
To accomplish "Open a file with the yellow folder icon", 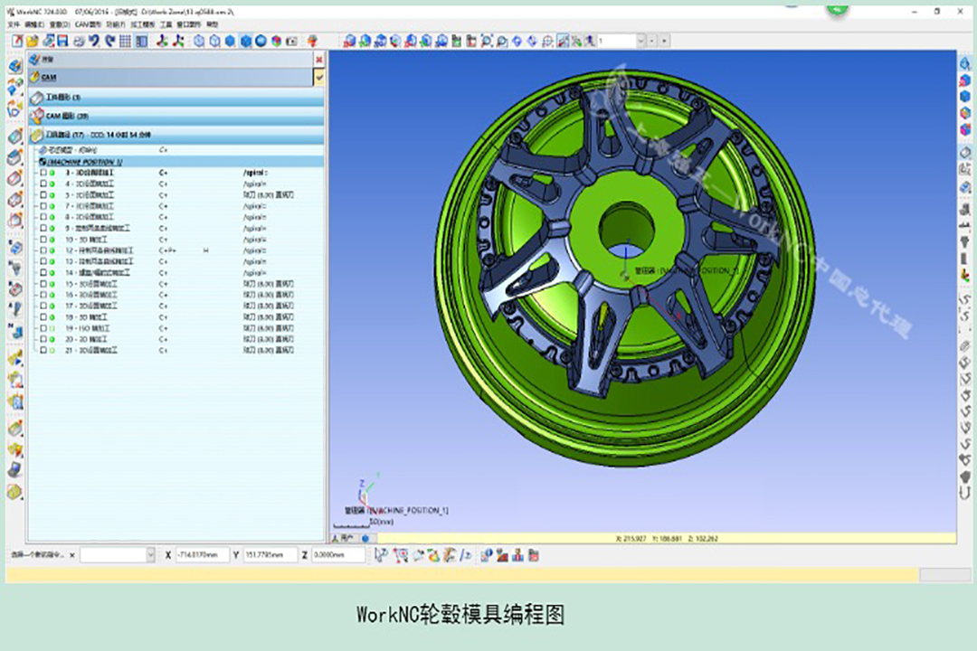I will 33,41.
